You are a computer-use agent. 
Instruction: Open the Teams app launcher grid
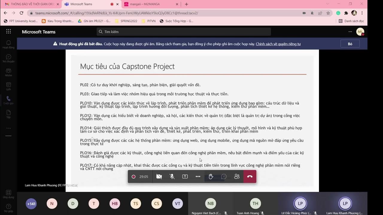point(8,32)
